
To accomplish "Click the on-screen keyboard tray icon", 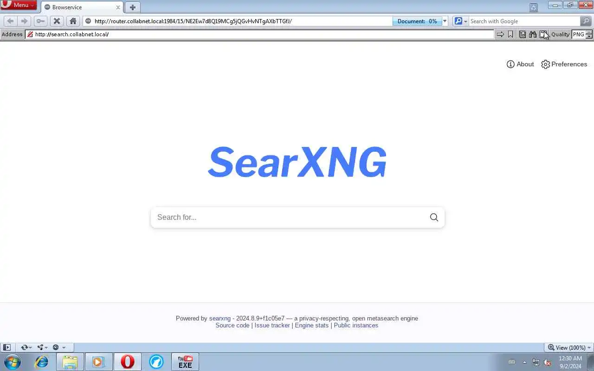I will click(512, 362).
